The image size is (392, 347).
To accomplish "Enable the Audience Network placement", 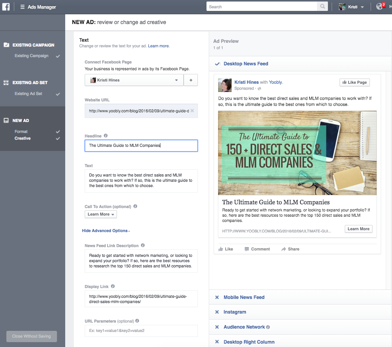I will [217, 327].
